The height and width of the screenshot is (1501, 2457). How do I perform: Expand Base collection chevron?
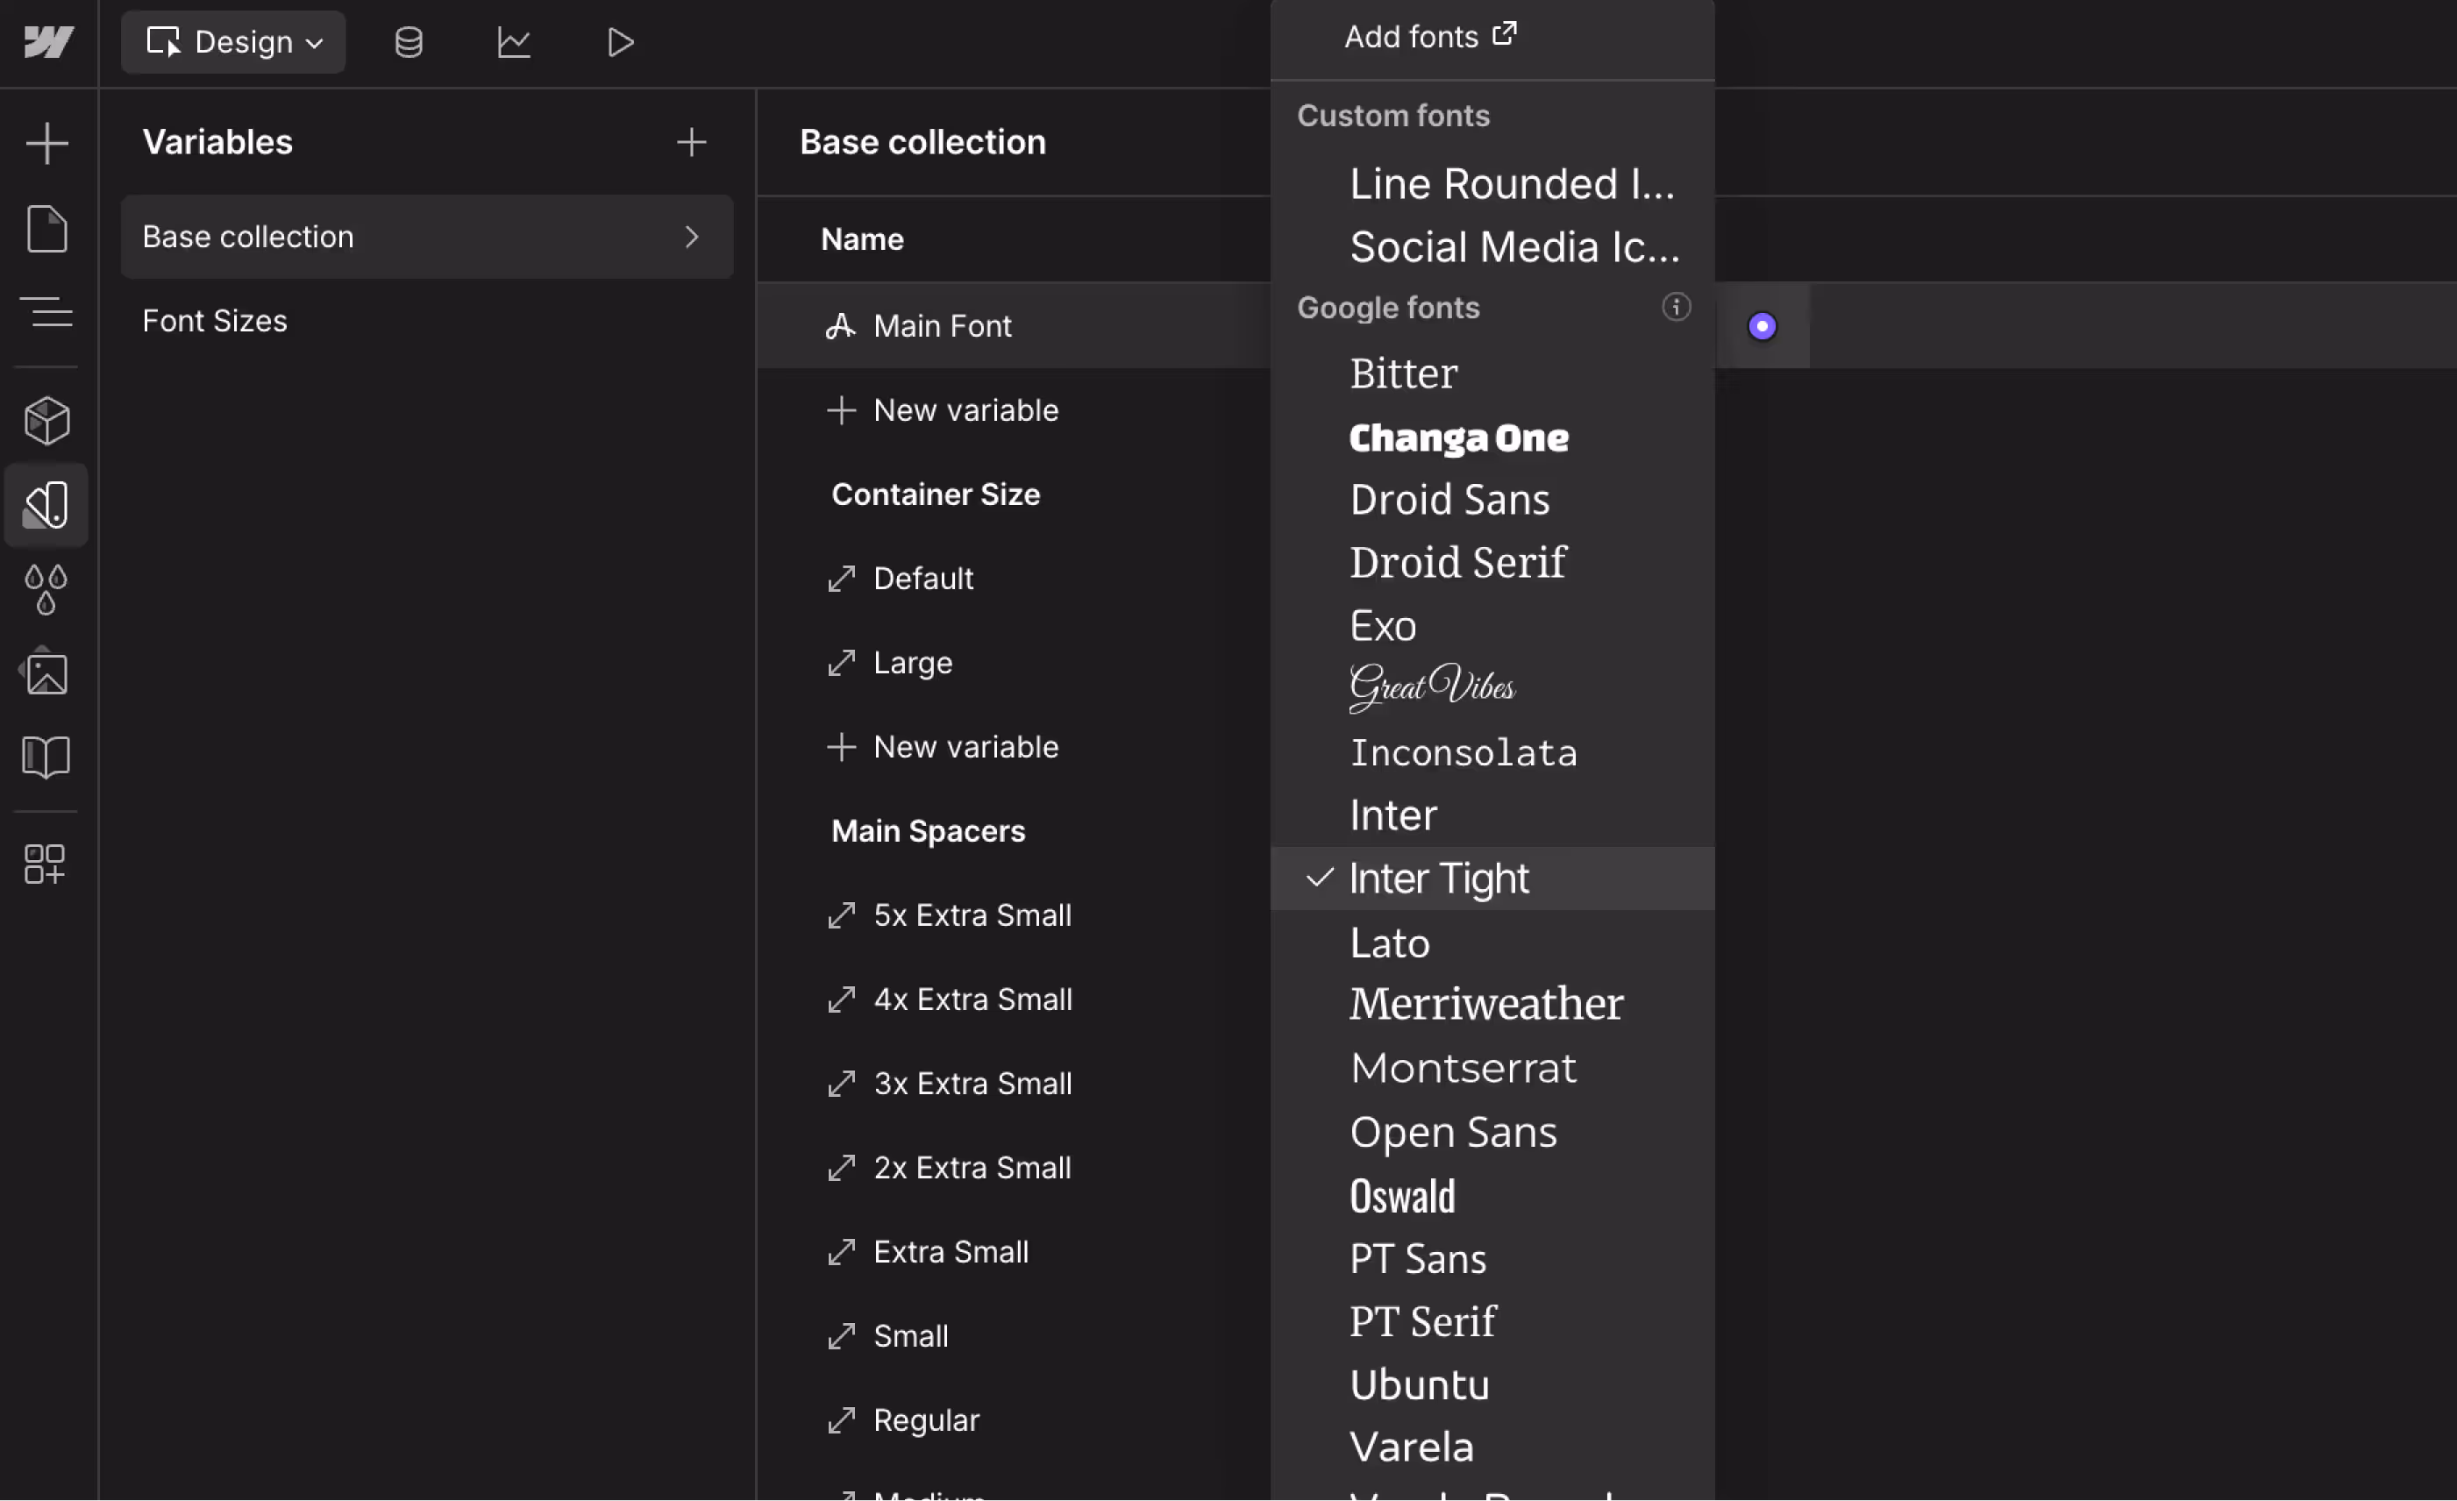click(x=692, y=237)
